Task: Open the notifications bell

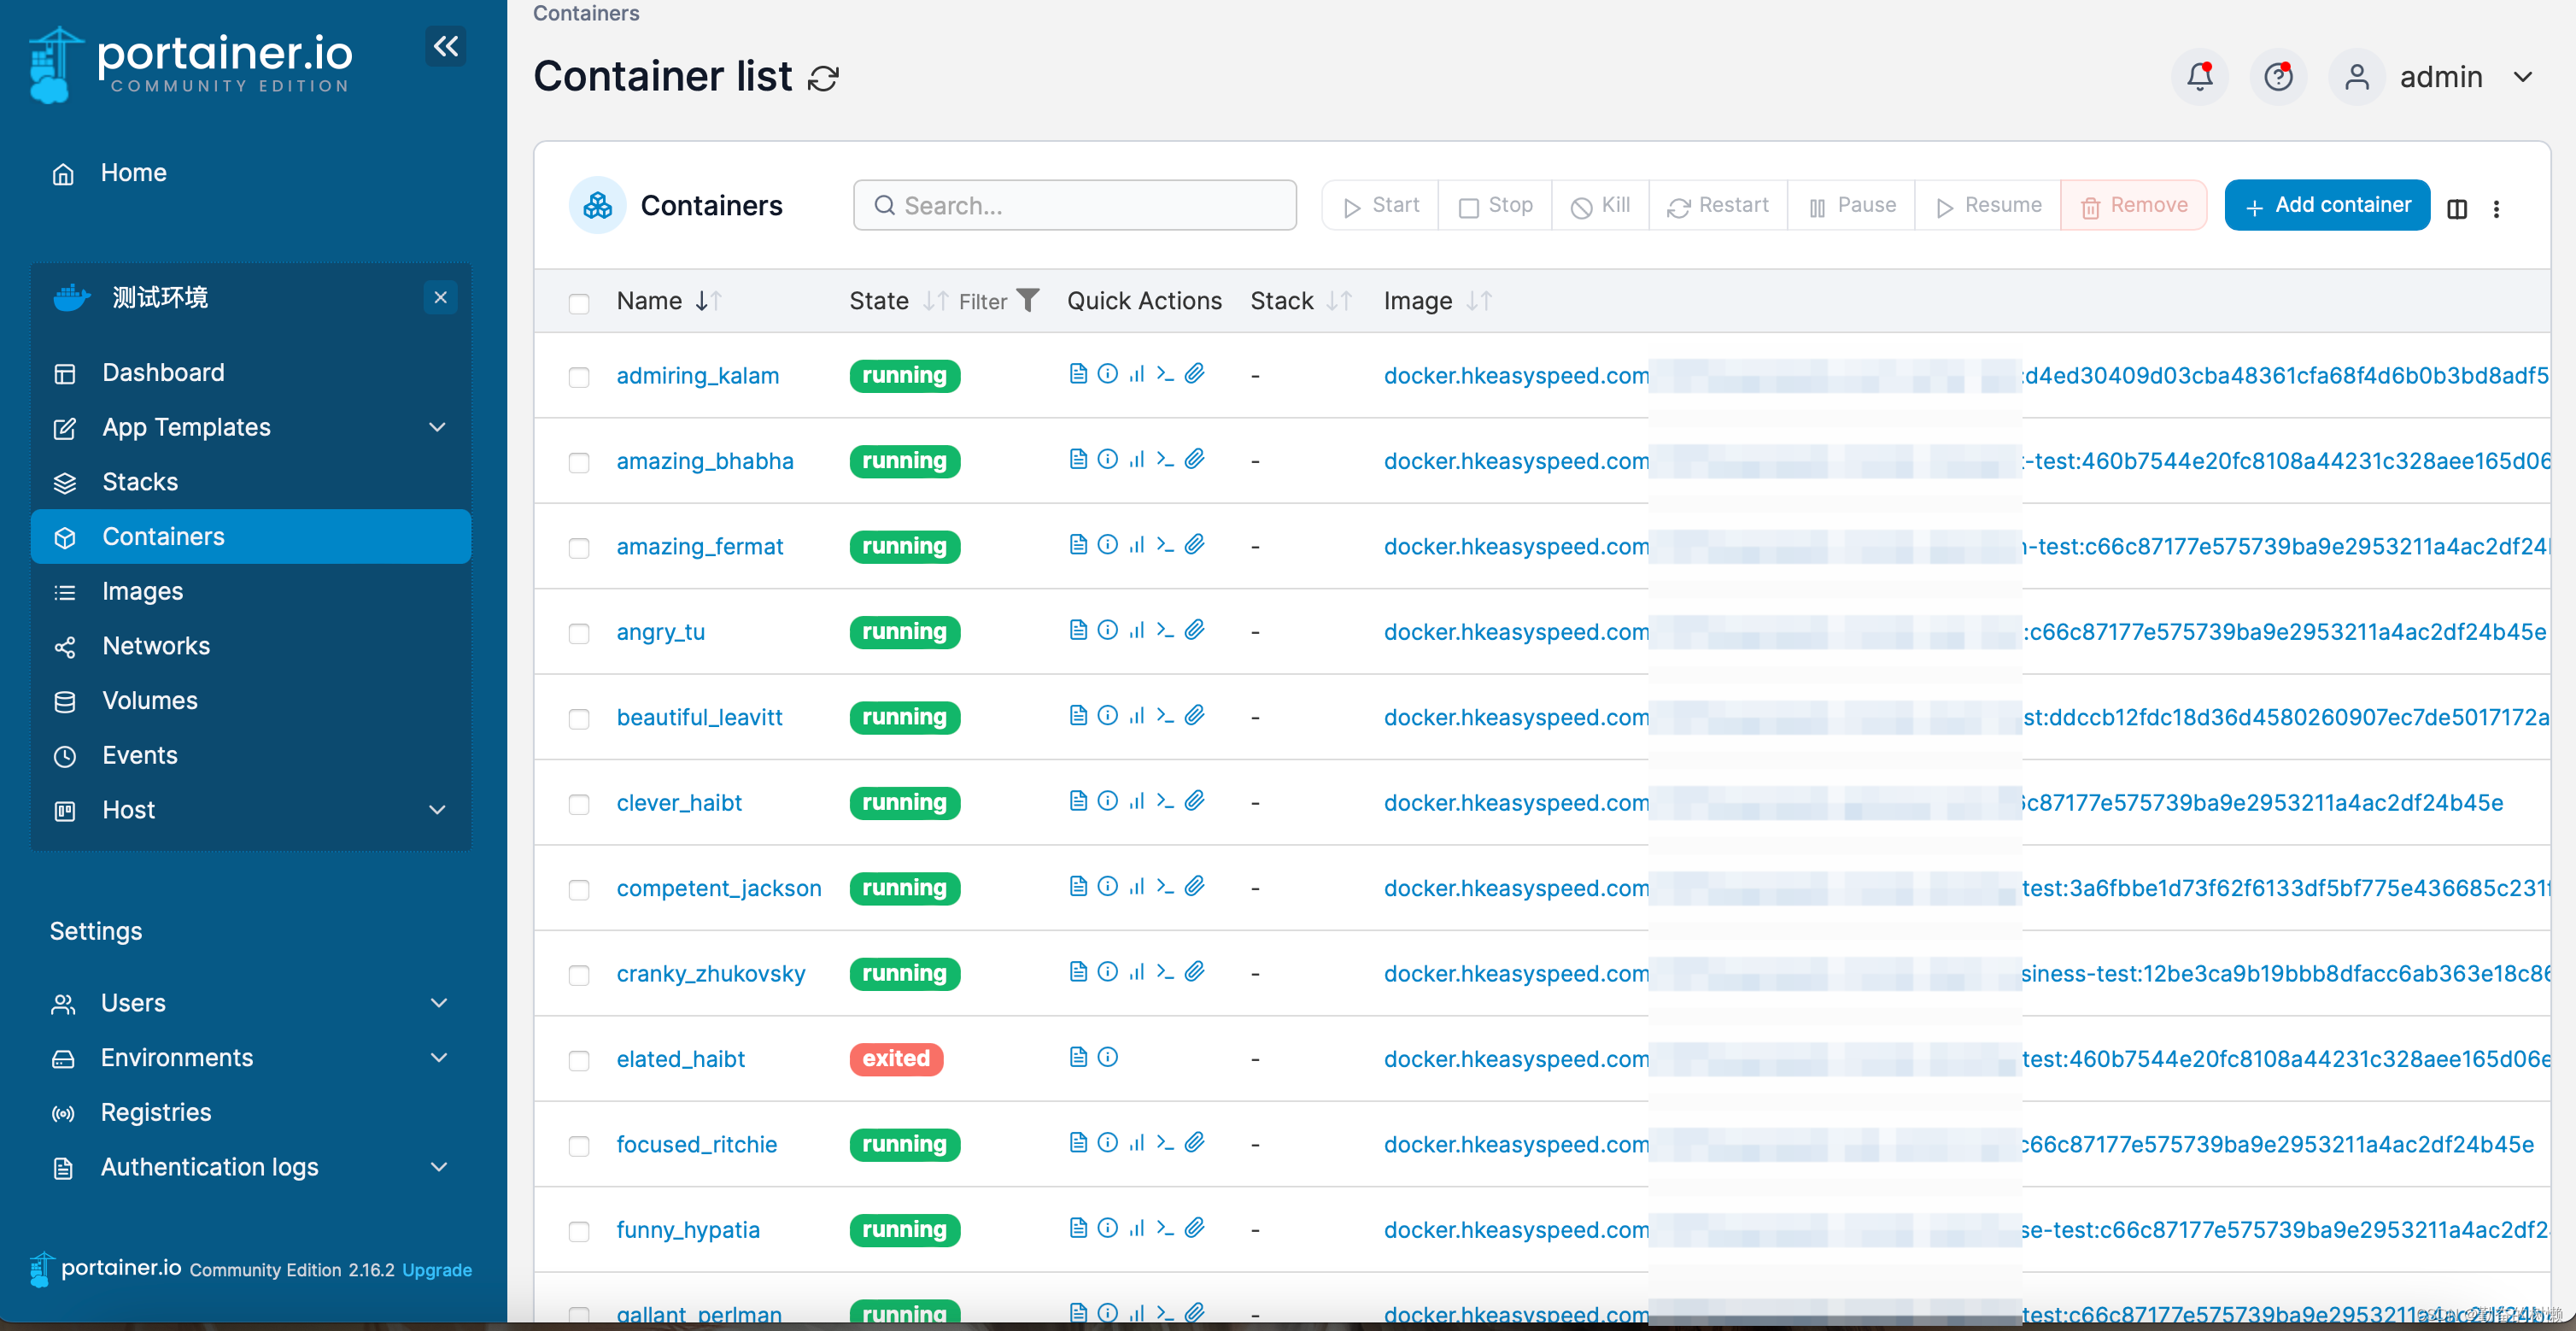Action: pyautogui.click(x=2199, y=76)
